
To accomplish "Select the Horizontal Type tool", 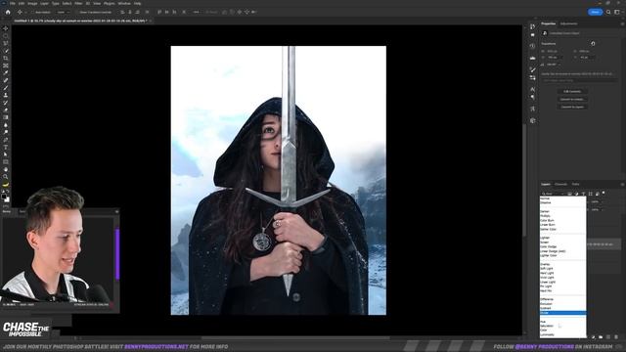I will 6,147.
